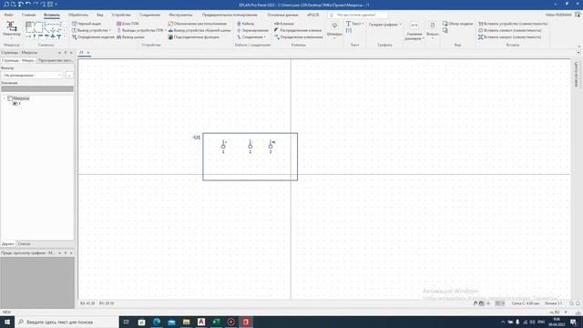Click Вставить символ (совместимость)

[510, 30]
